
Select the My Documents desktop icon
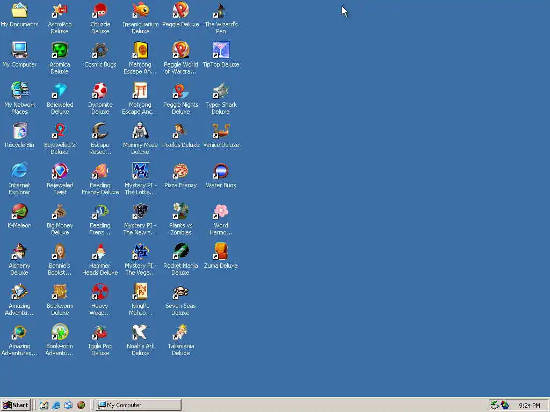click(19, 15)
